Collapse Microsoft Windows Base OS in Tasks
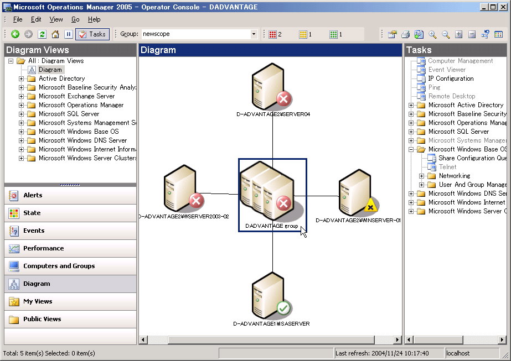The image size is (511, 361). pos(411,149)
